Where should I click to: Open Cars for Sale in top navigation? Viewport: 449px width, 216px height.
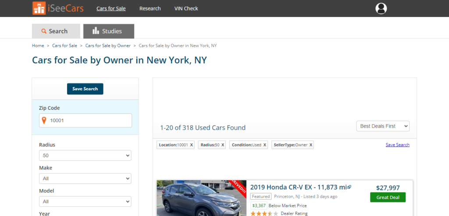111,9
